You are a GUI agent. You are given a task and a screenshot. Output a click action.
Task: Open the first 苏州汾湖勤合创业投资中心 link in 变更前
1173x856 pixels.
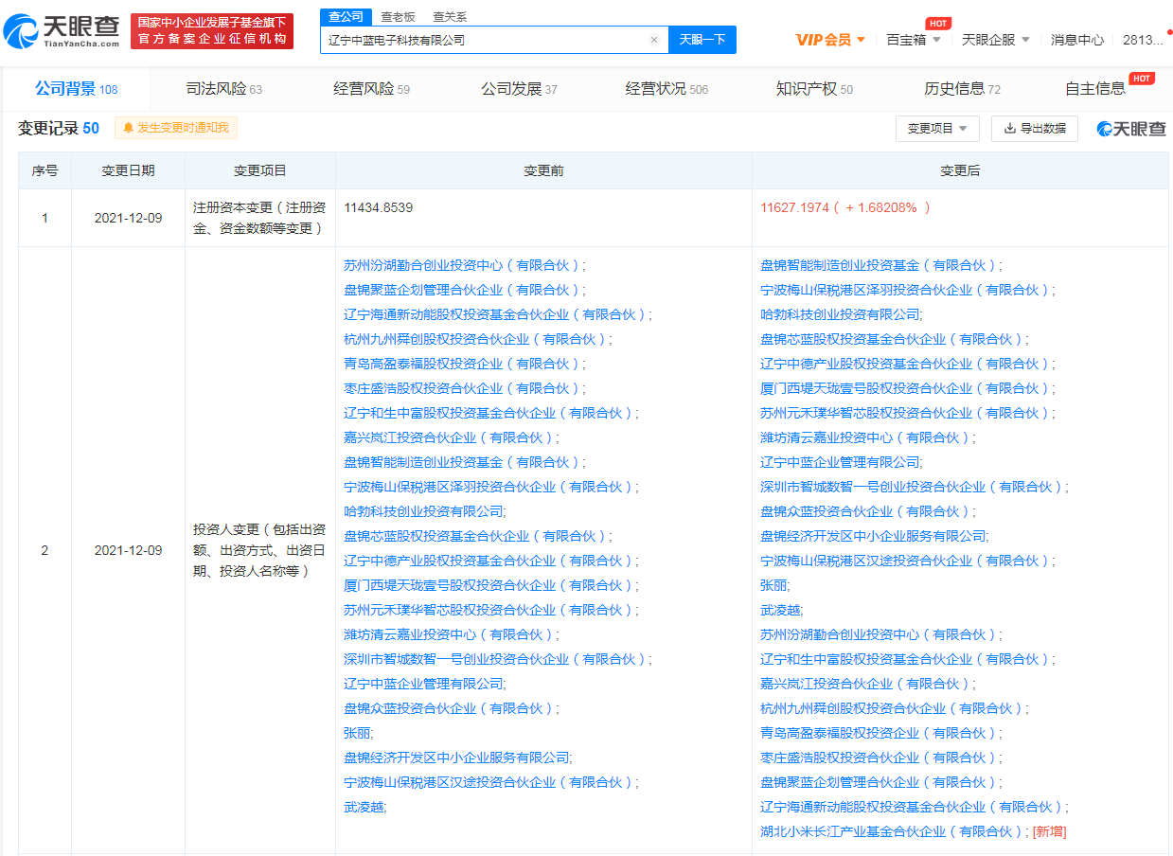pyautogui.click(x=462, y=265)
